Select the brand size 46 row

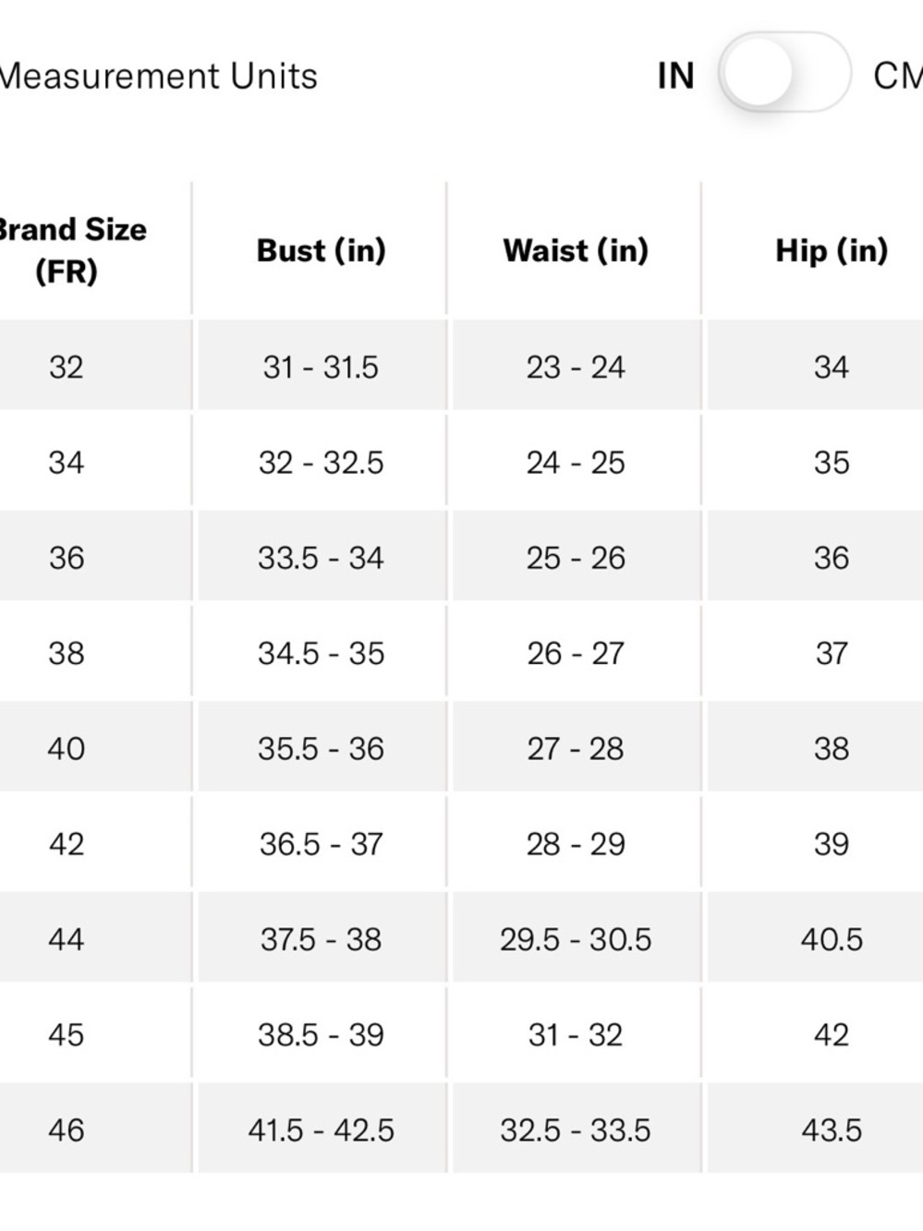coord(461,1129)
